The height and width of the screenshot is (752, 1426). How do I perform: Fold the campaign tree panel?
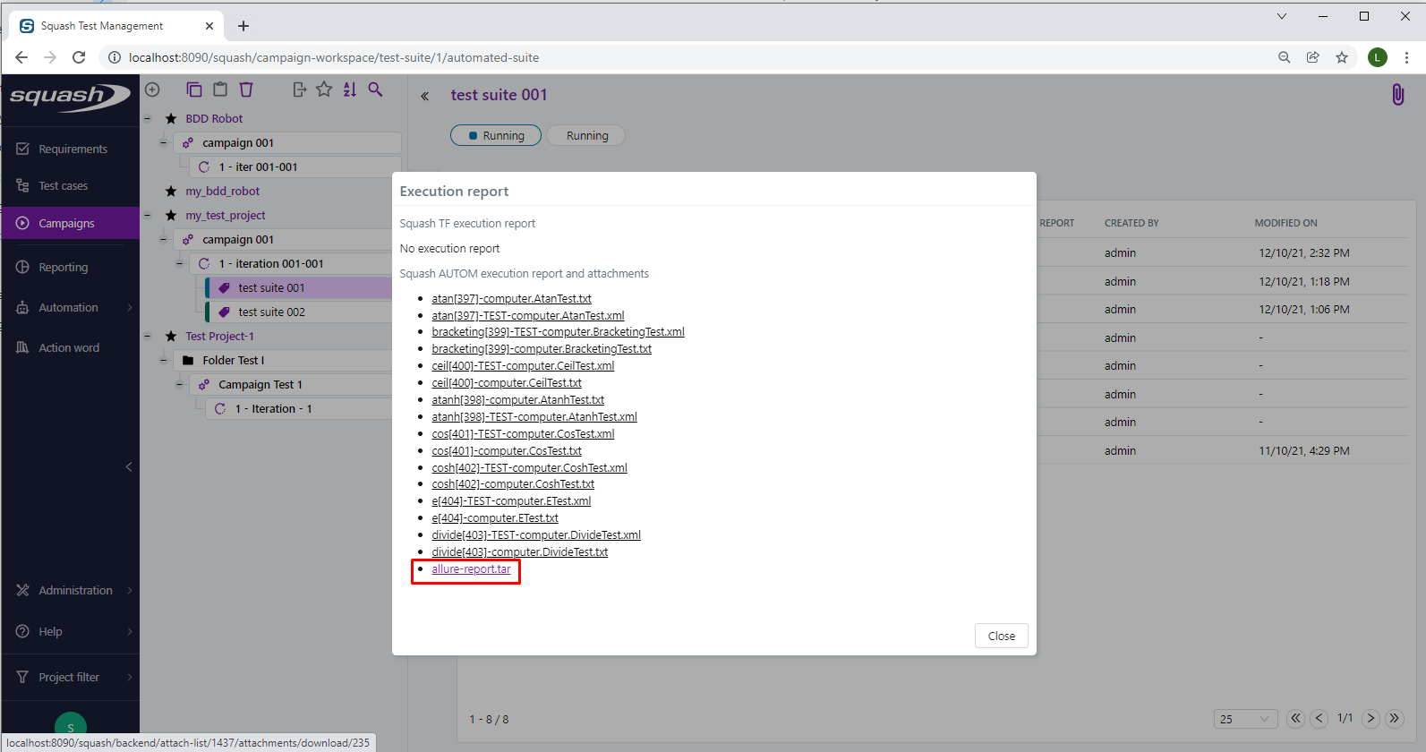[x=425, y=96]
